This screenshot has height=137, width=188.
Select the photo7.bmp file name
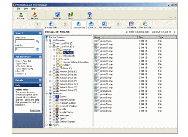(106, 104)
